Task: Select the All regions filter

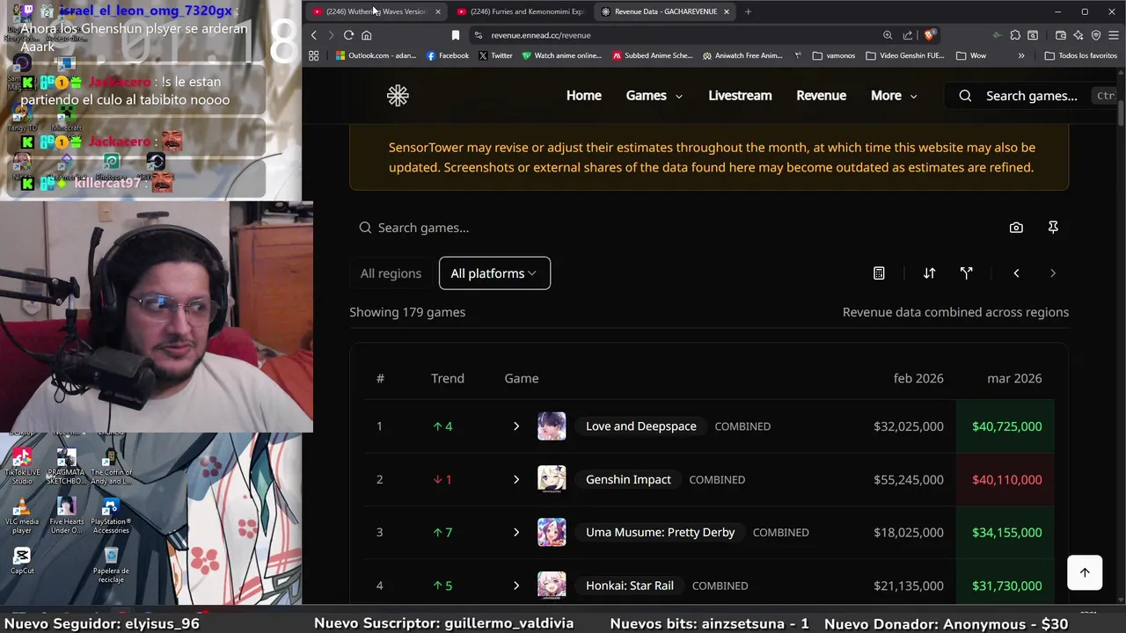Action: (x=391, y=273)
